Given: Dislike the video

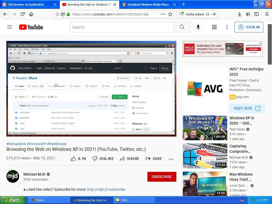Looking at the screenshot, I should (103, 159).
